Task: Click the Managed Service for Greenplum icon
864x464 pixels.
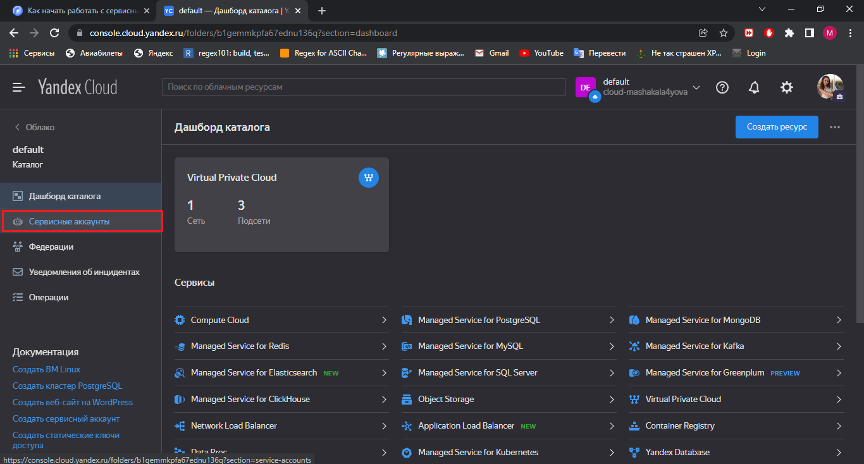Action: point(634,373)
